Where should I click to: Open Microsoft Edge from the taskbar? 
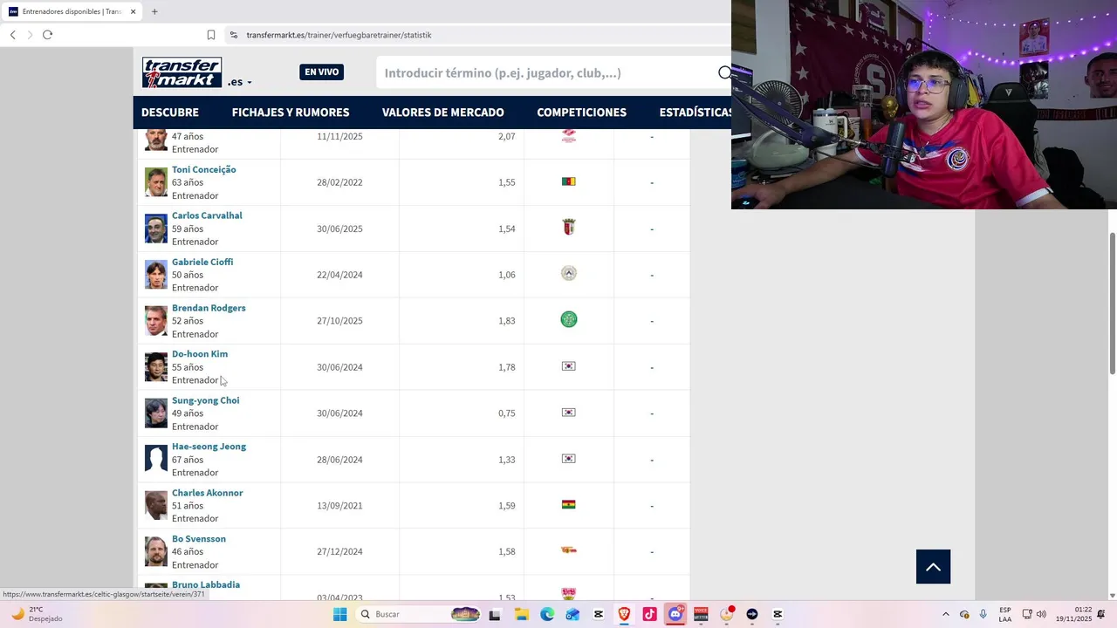click(x=546, y=614)
